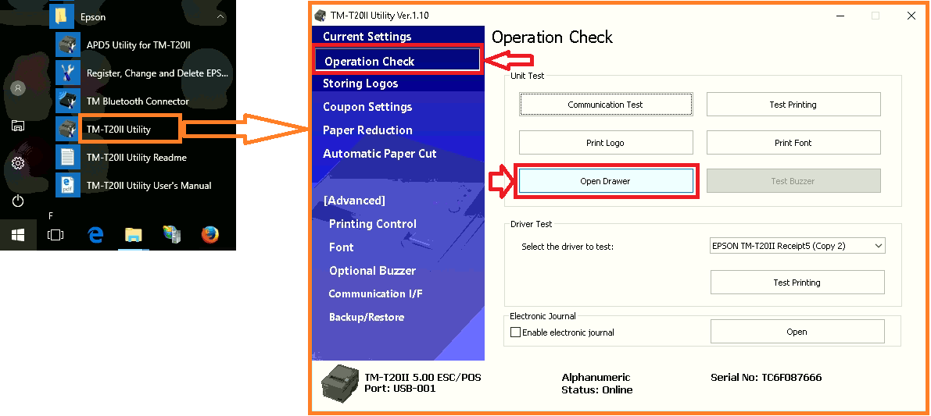Open Task View on the taskbar

[56, 235]
